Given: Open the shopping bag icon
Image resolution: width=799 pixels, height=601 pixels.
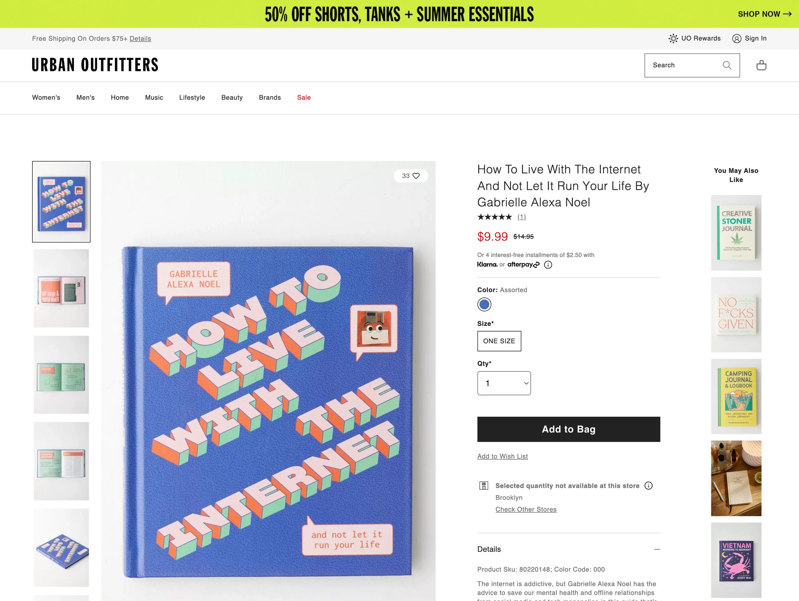Looking at the screenshot, I should 762,65.
